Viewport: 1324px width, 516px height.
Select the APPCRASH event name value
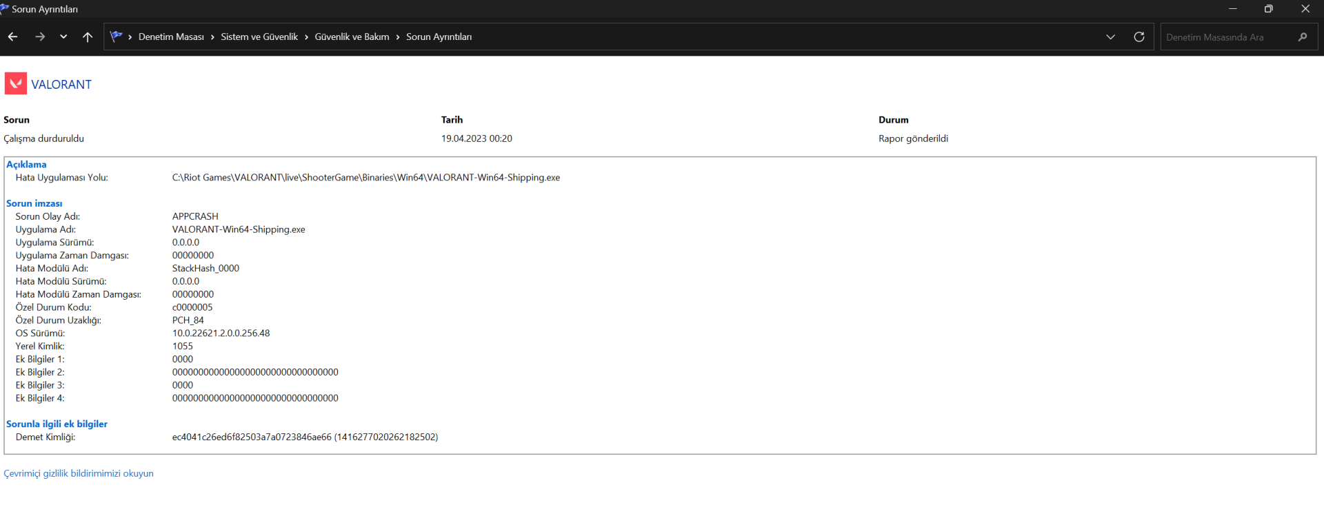pos(195,216)
